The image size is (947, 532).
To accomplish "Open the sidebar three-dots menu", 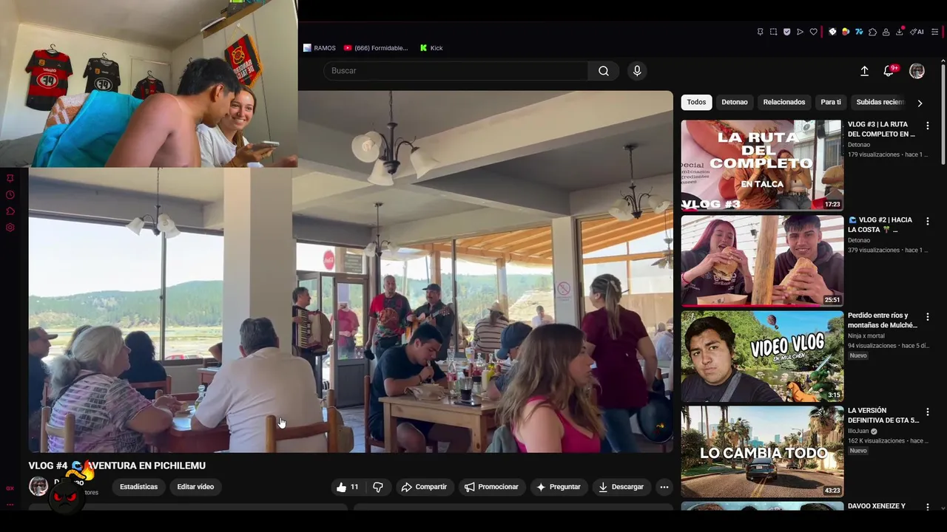I will click(10, 505).
